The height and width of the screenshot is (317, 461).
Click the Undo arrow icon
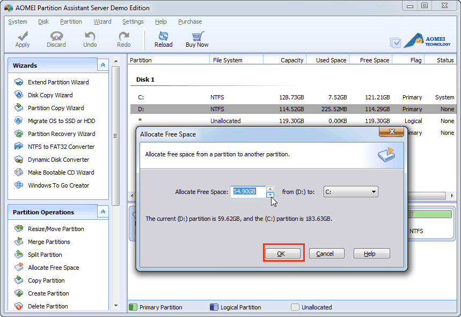click(x=90, y=36)
